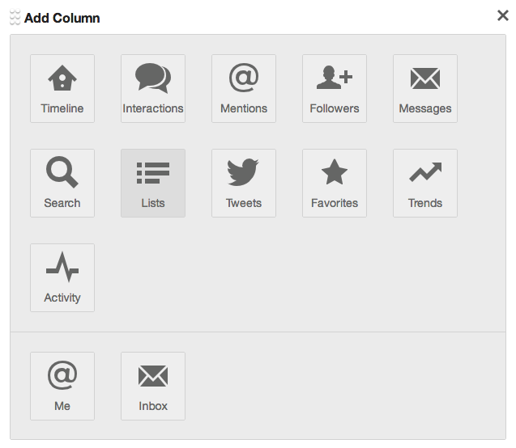Add a Mentions column
This screenshot has width=516, height=448.
(x=244, y=89)
